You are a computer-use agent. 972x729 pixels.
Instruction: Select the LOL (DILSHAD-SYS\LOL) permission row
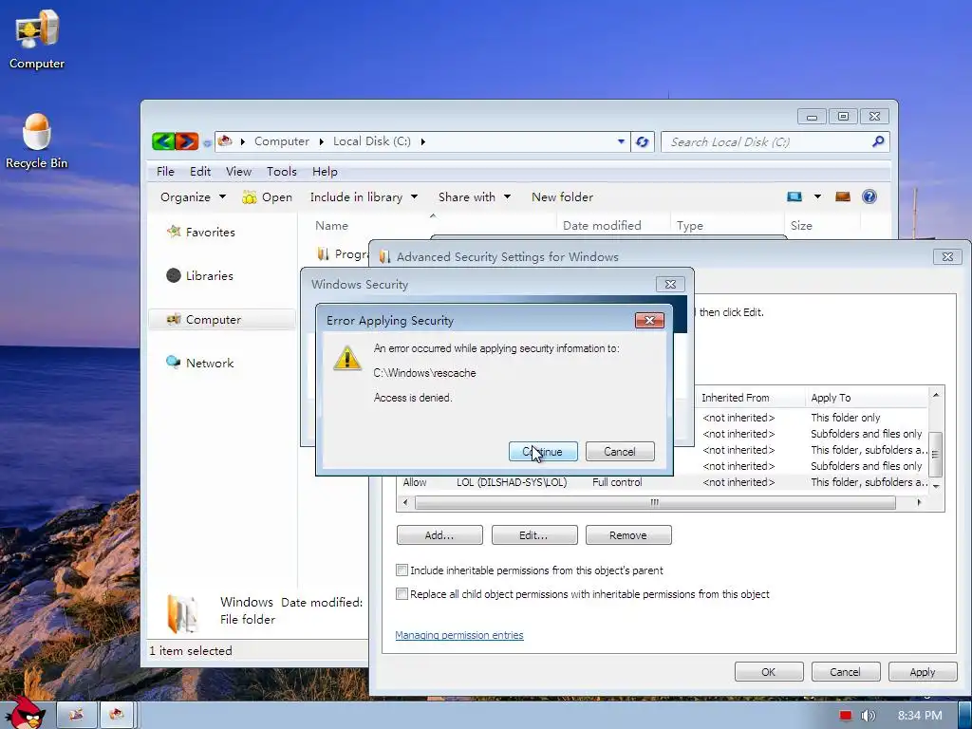coord(662,482)
